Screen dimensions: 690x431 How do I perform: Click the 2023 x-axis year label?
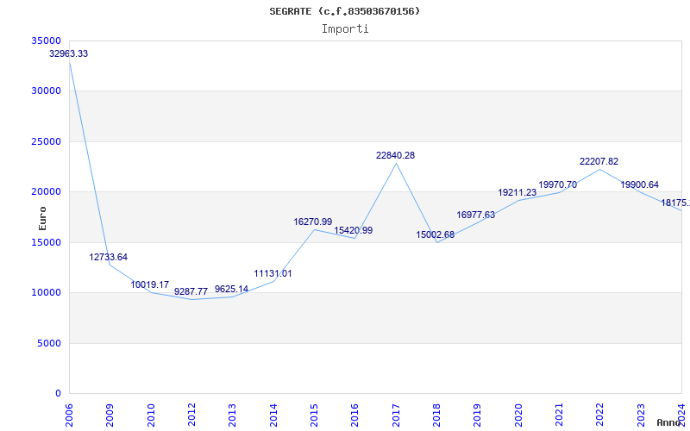(641, 415)
